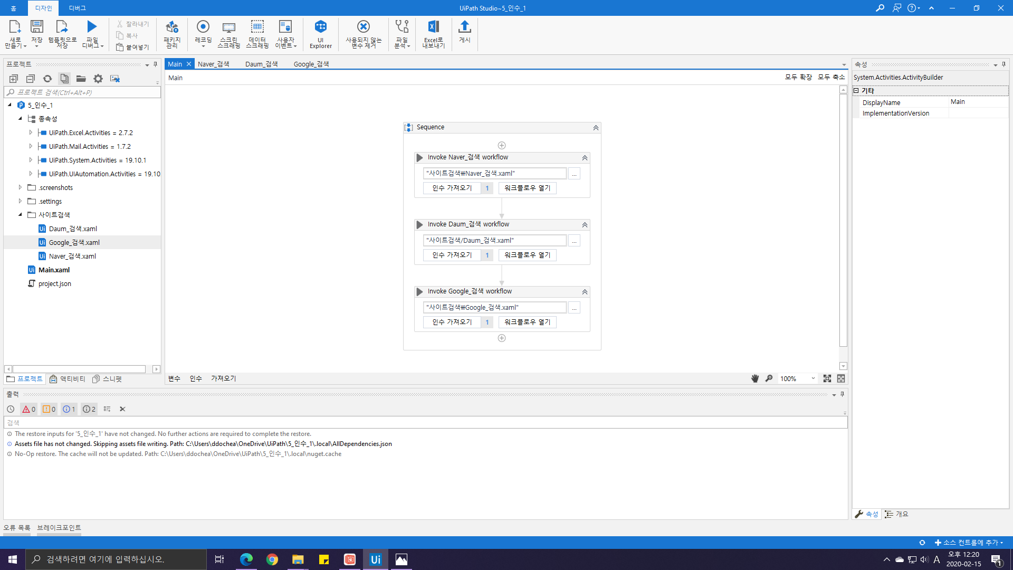Open the package manager icon

(x=172, y=34)
